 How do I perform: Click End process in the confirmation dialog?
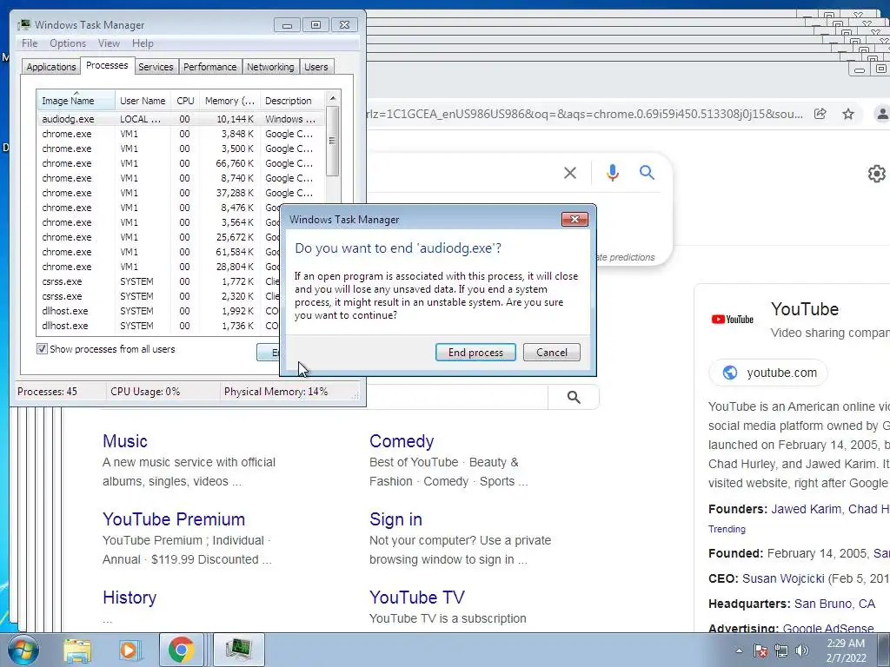pos(475,353)
